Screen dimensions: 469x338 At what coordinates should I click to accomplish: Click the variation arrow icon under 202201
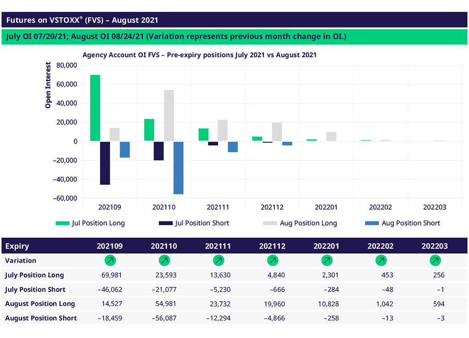tap(327, 260)
